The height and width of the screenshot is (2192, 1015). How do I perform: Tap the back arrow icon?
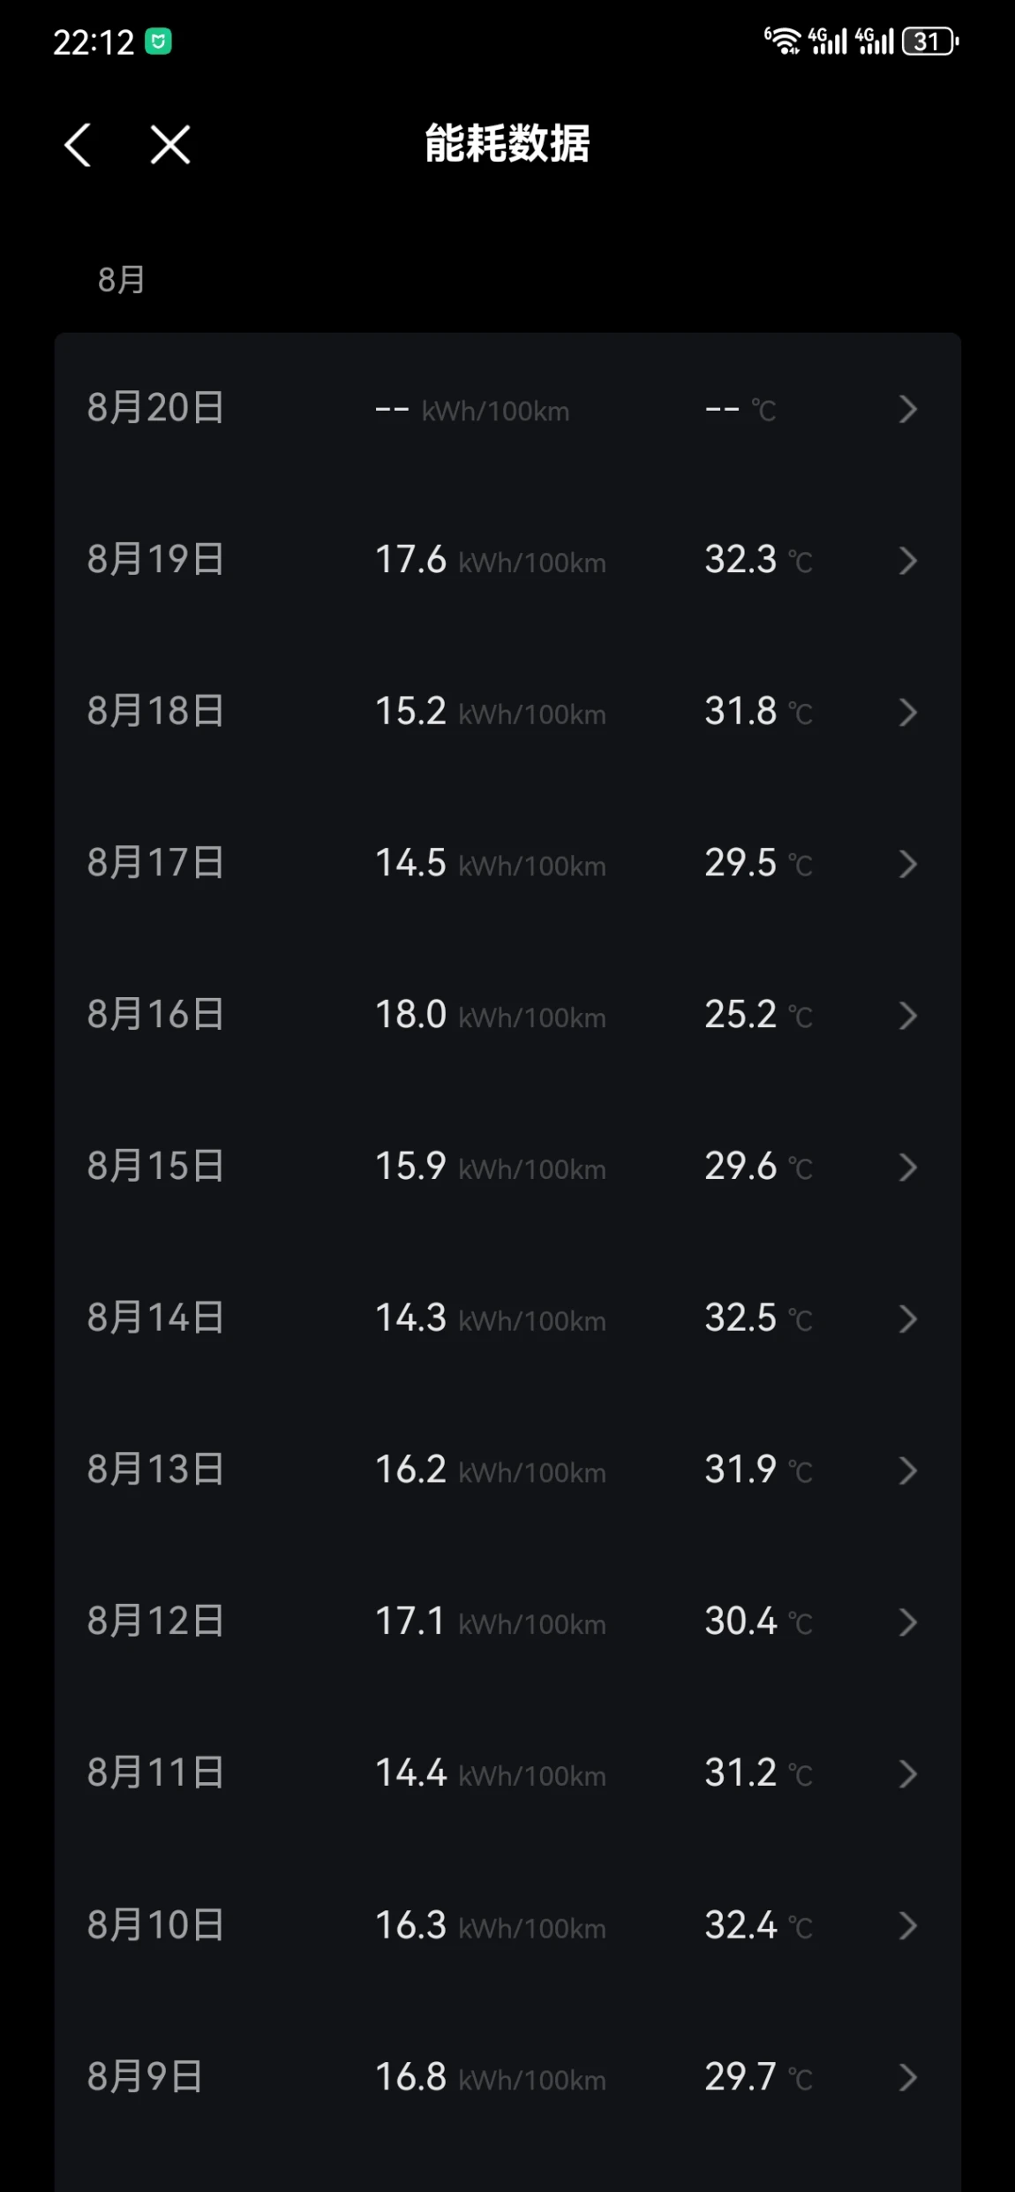point(78,145)
